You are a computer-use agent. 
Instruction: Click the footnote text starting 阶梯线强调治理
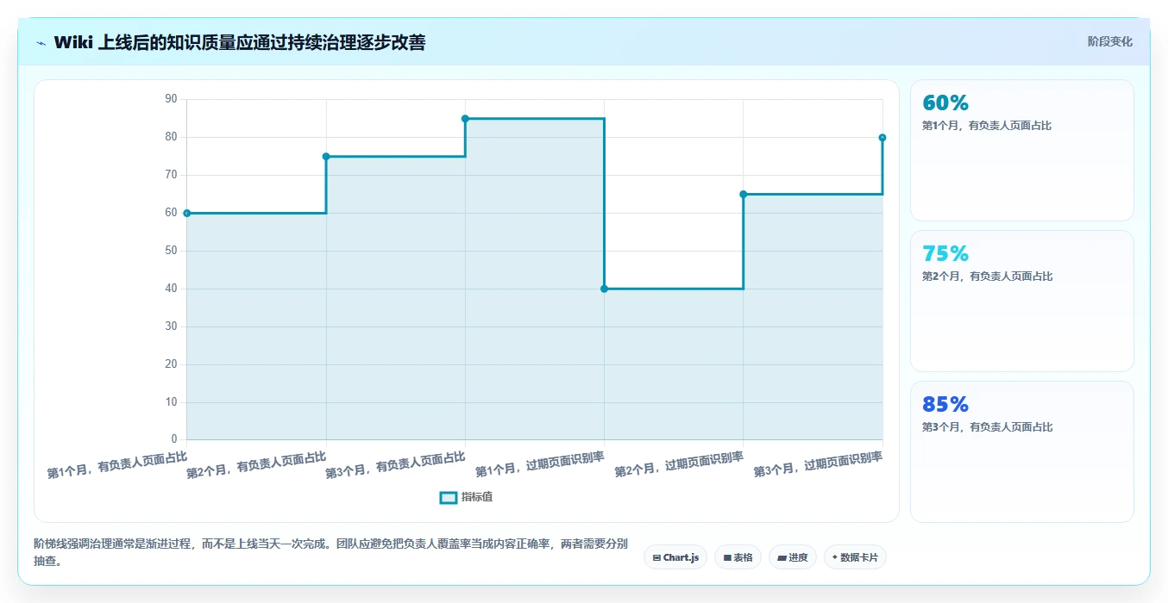(330, 552)
